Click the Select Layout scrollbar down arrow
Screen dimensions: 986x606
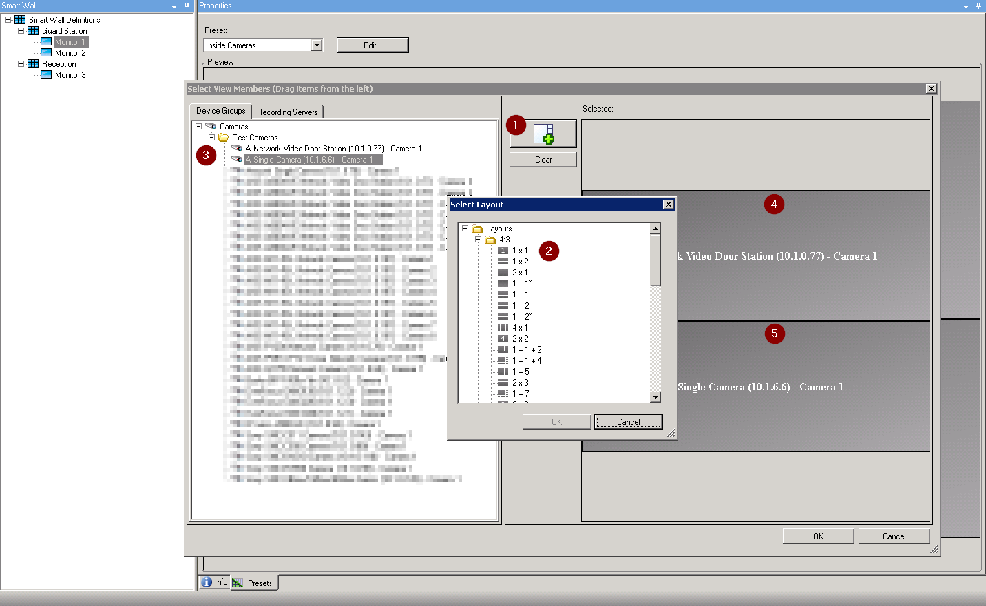coord(655,397)
